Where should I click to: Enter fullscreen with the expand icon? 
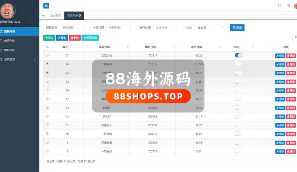(280, 5)
